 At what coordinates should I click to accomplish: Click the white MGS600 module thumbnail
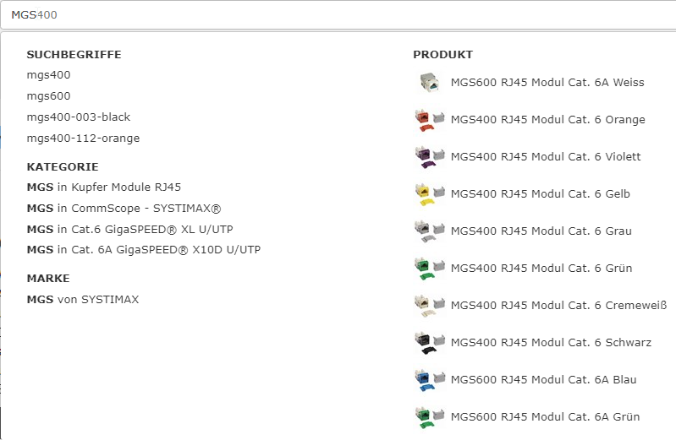click(x=430, y=83)
